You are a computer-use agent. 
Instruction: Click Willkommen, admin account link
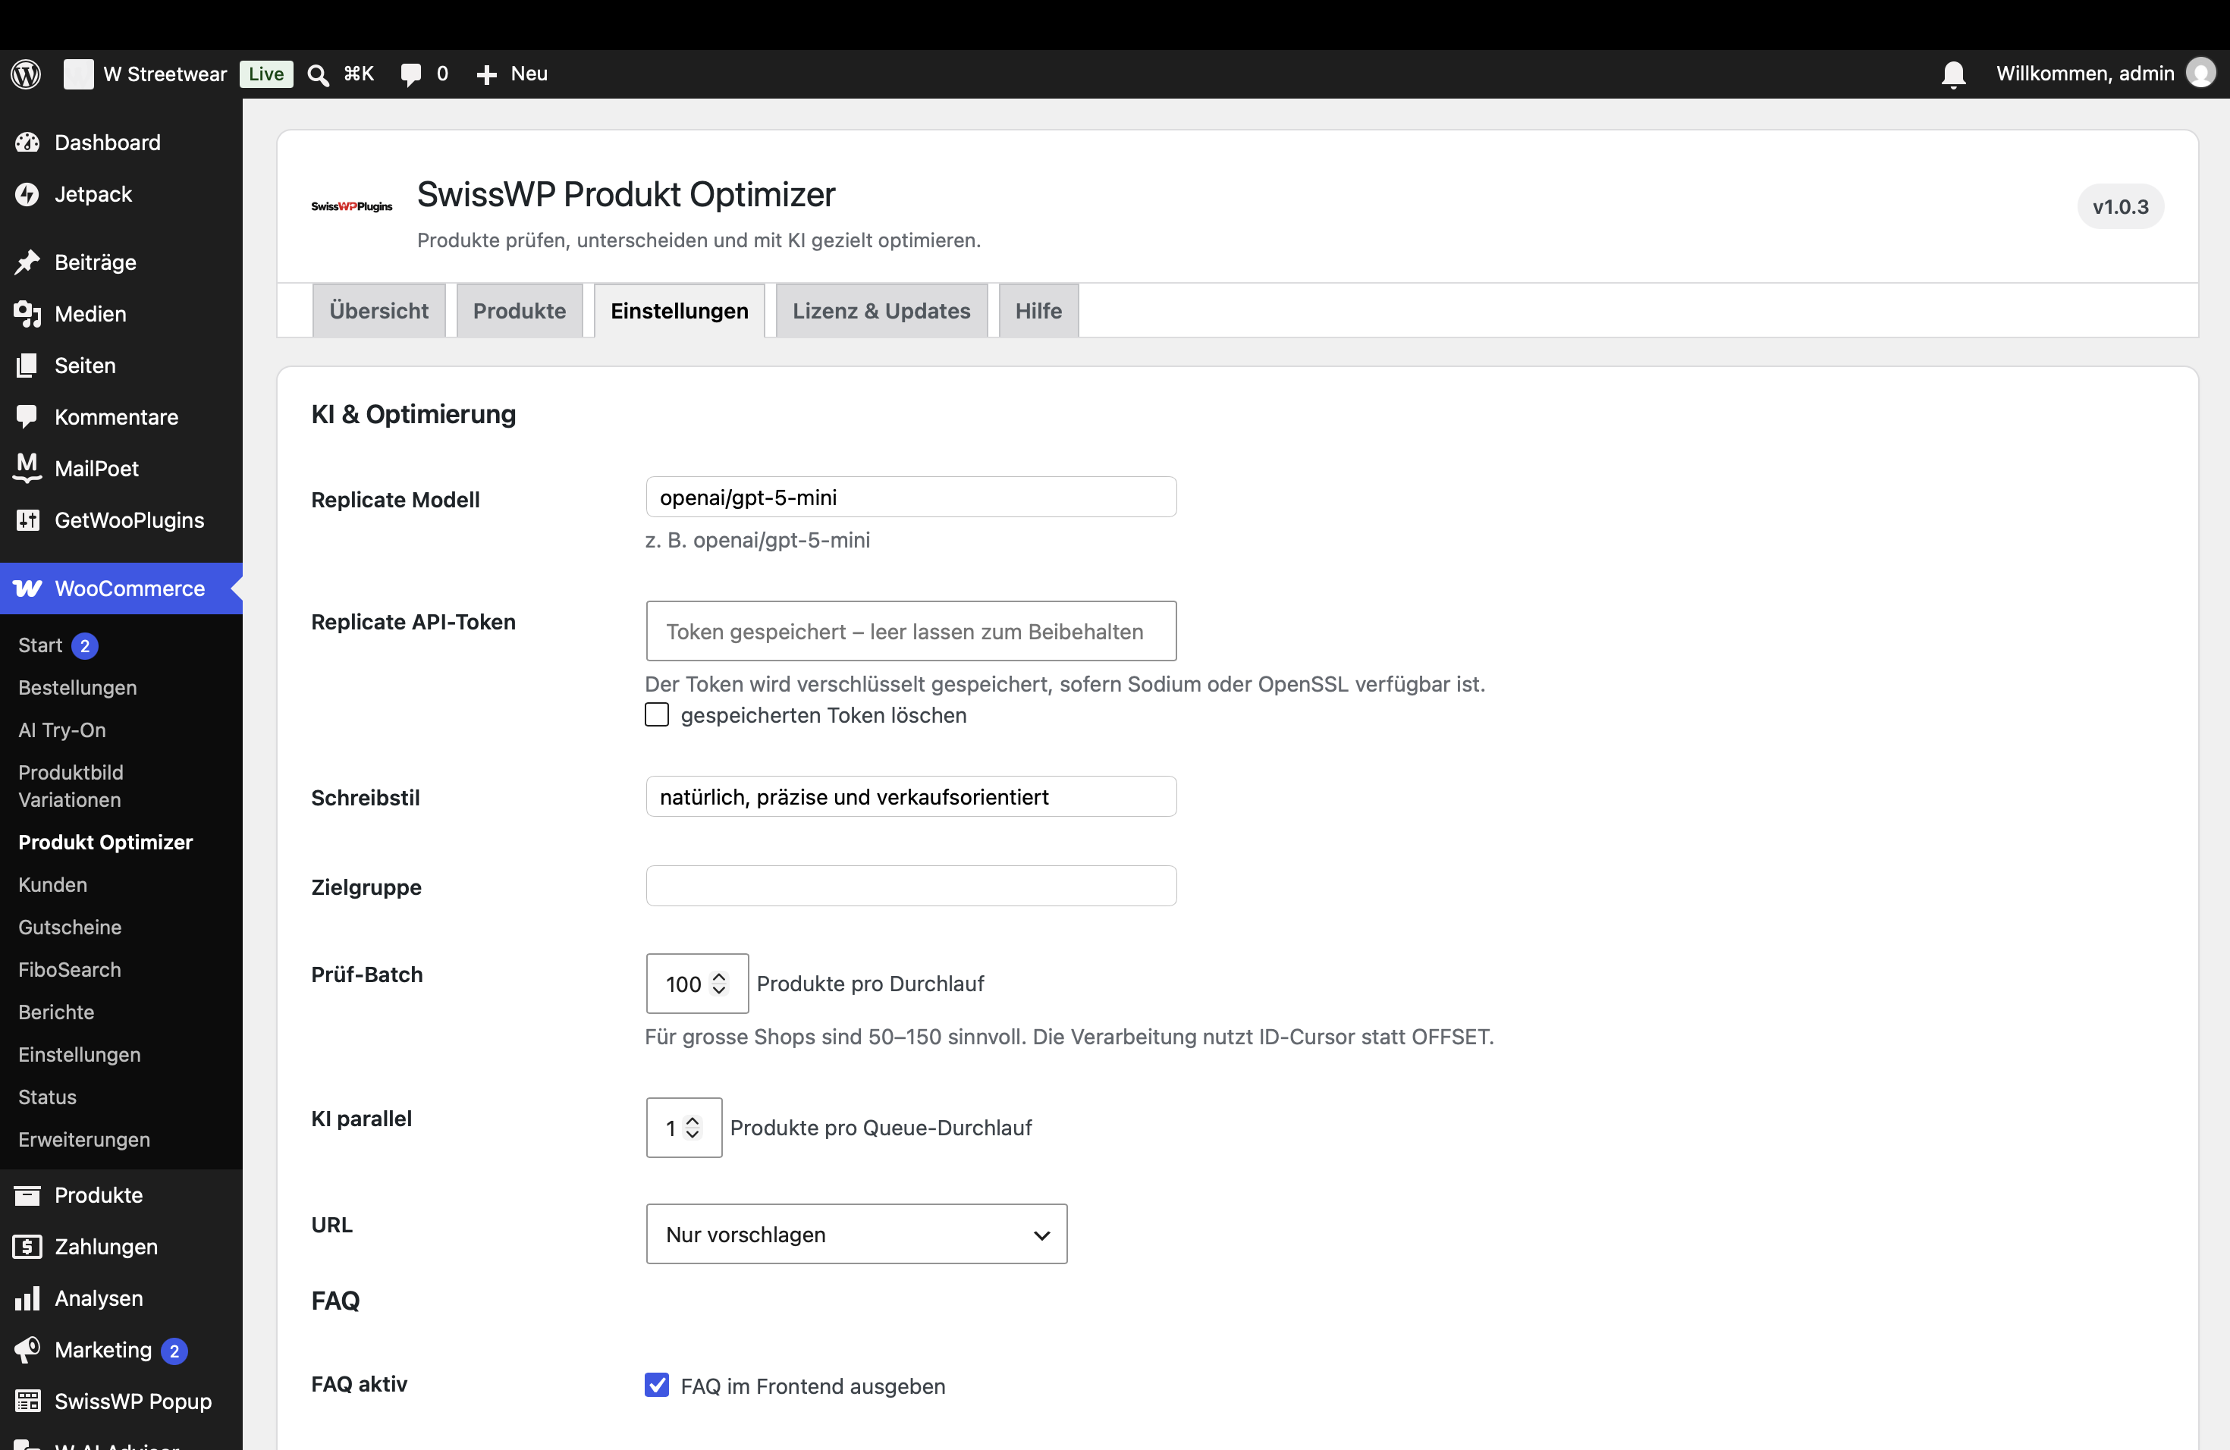coord(2085,73)
